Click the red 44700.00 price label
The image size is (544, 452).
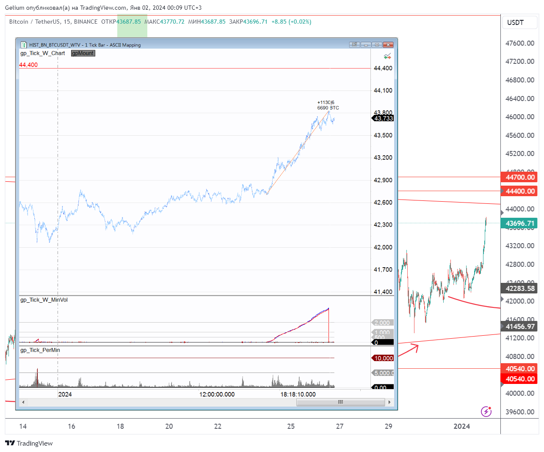click(x=519, y=177)
